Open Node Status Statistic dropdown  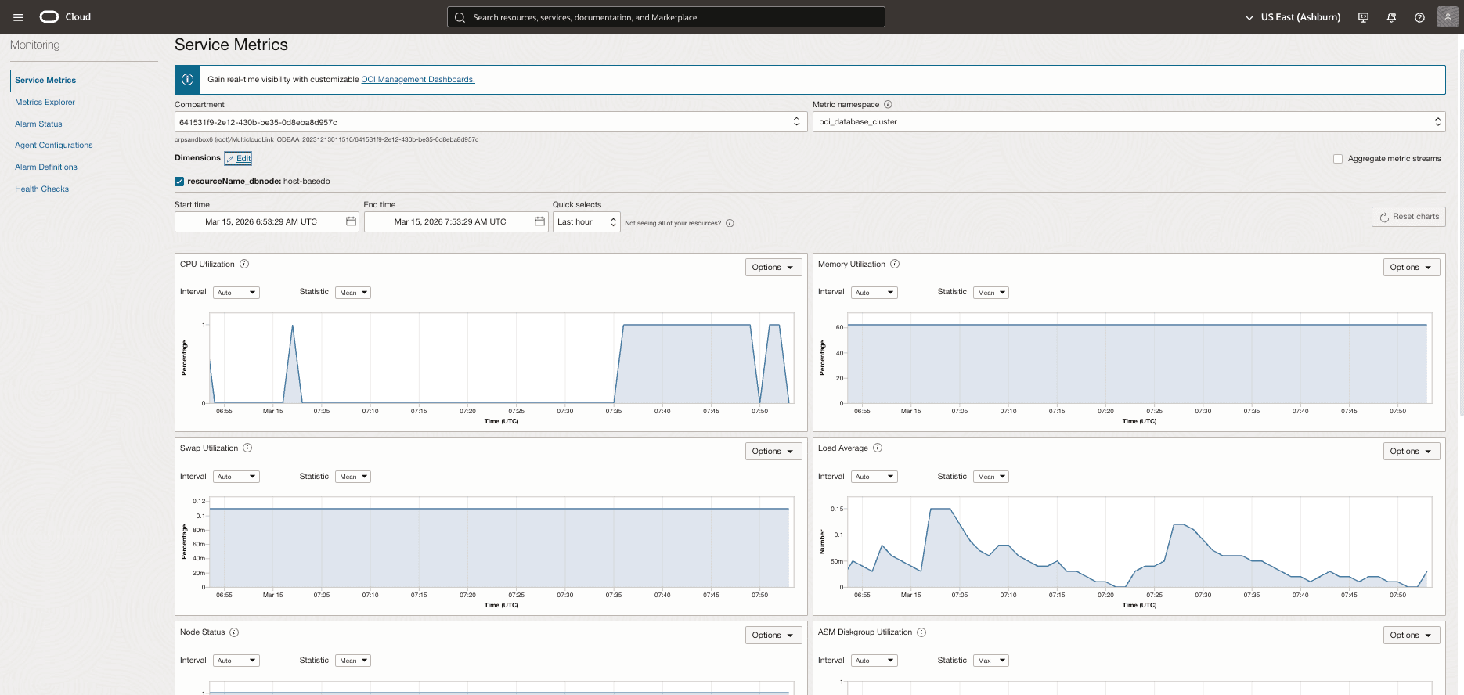(353, 661)
